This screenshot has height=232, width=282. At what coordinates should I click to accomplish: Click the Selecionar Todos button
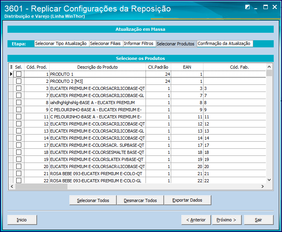point(93,200)
